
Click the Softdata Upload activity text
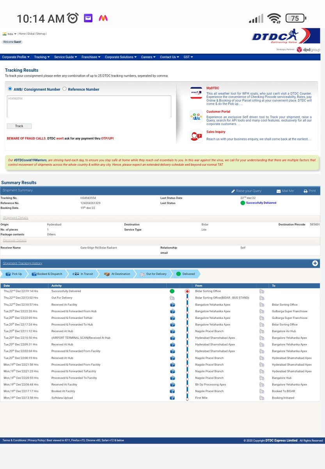coord(62,398)
